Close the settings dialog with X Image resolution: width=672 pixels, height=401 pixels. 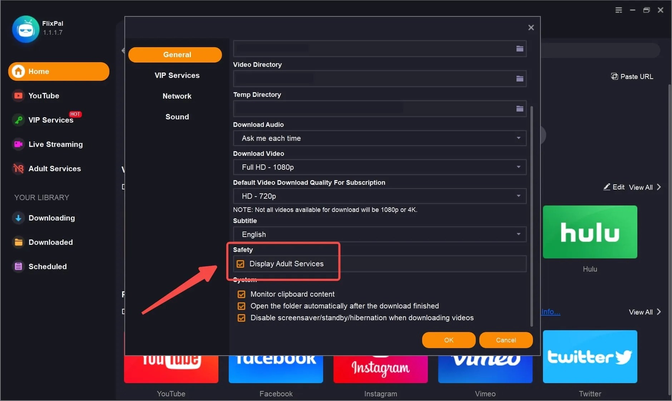pos(531,28)
